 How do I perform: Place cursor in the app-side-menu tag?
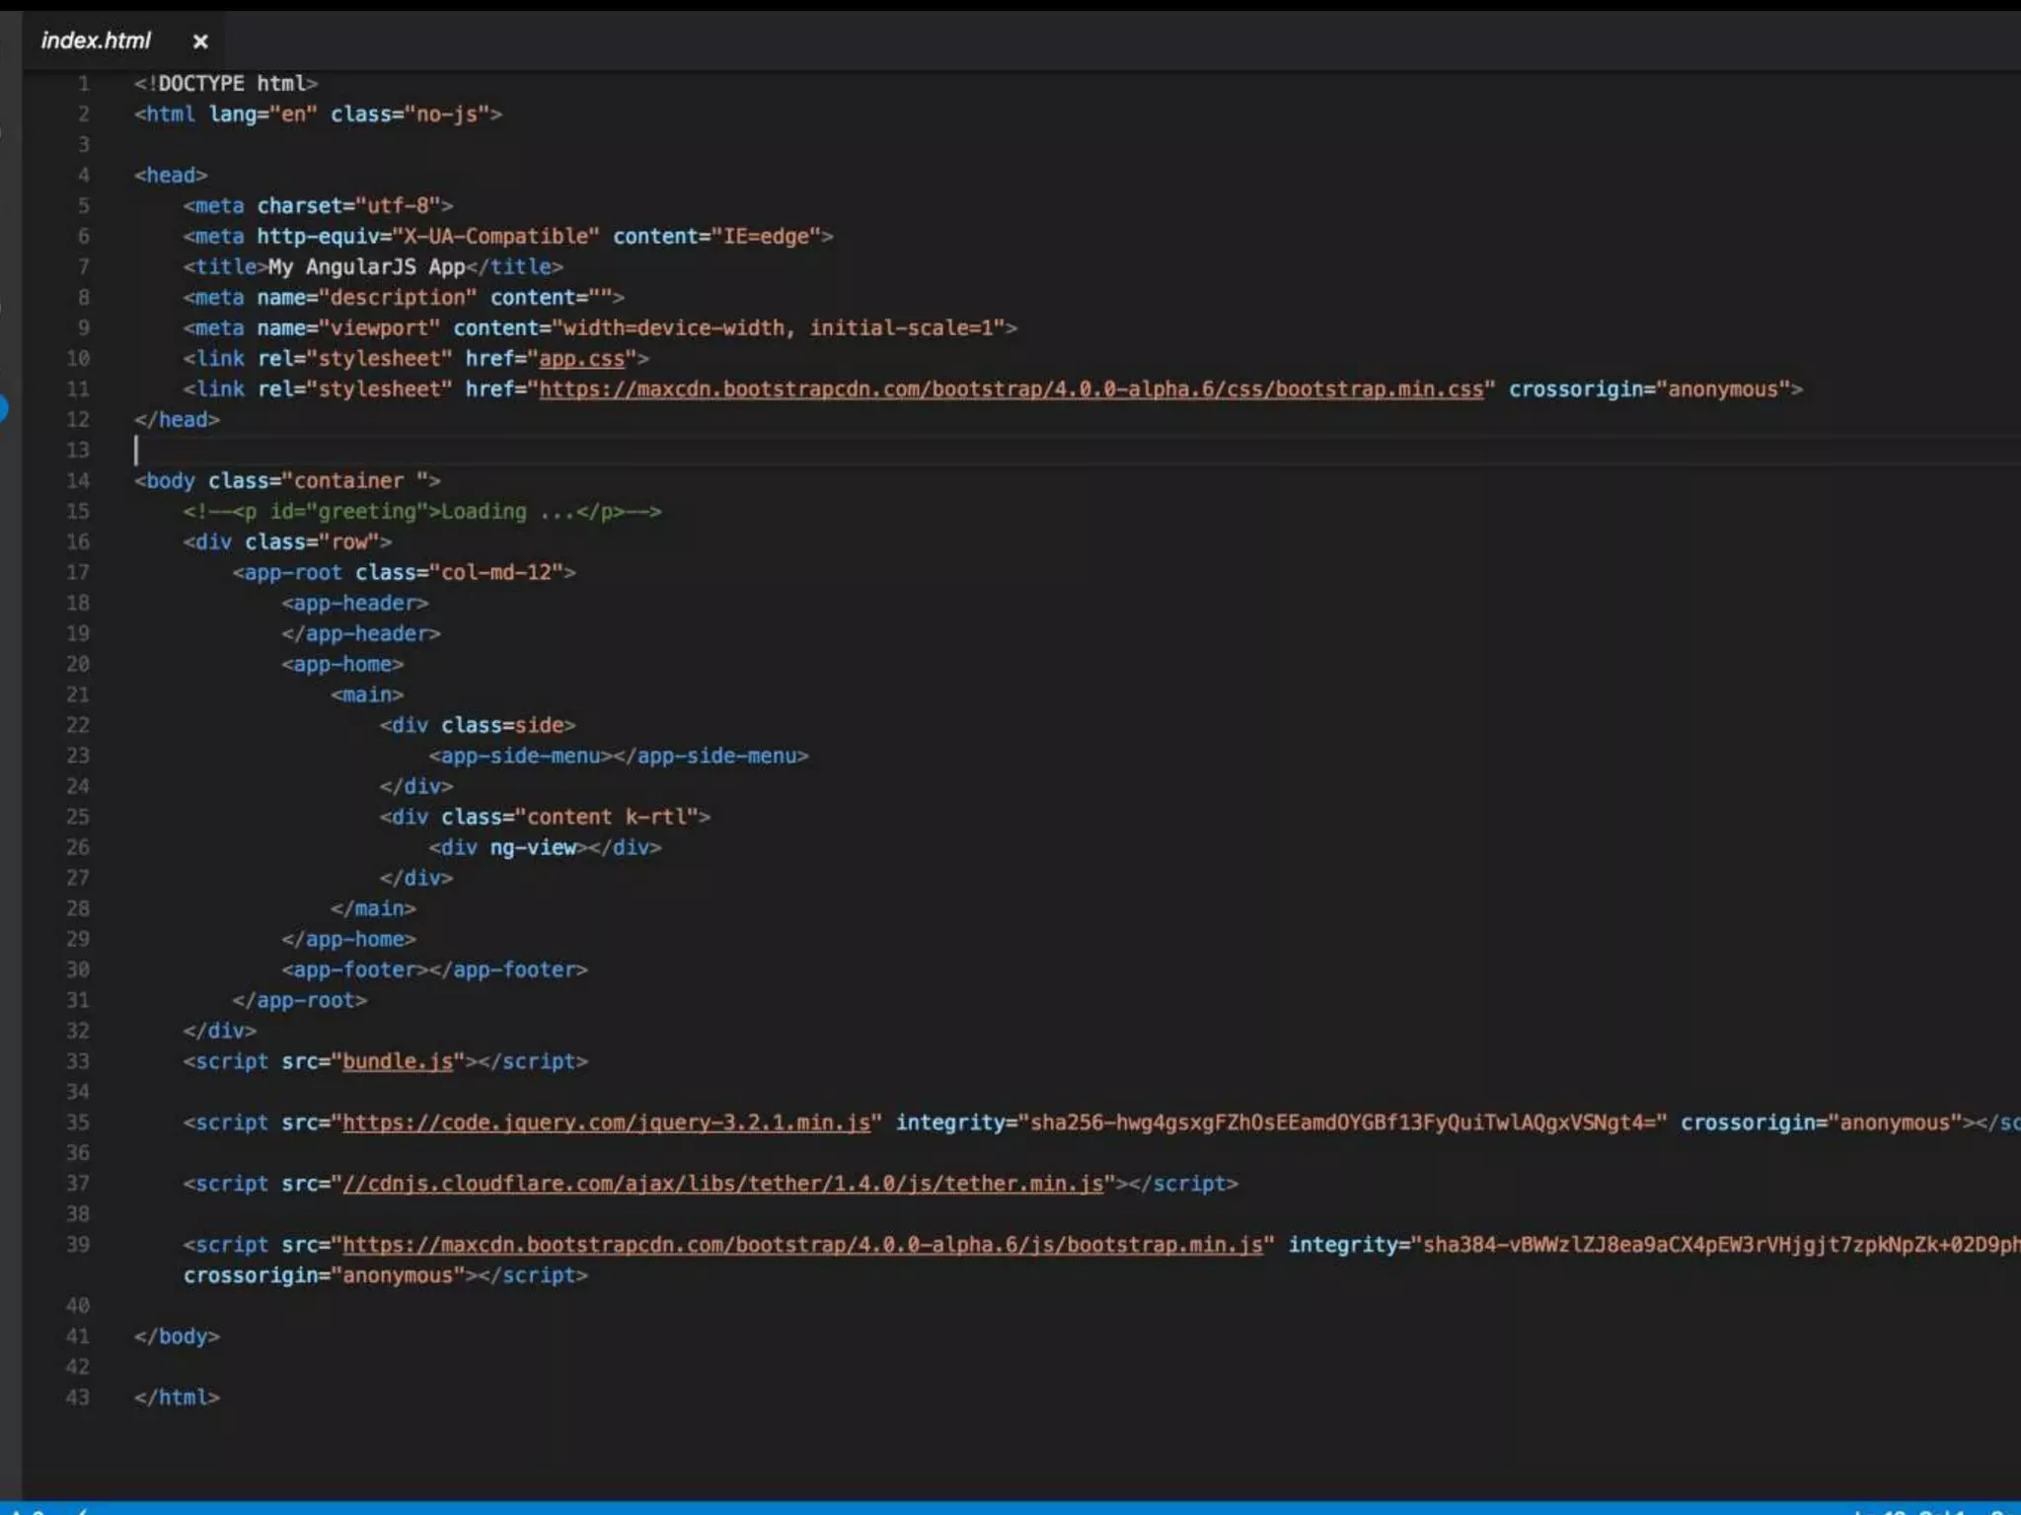[520, 757]
